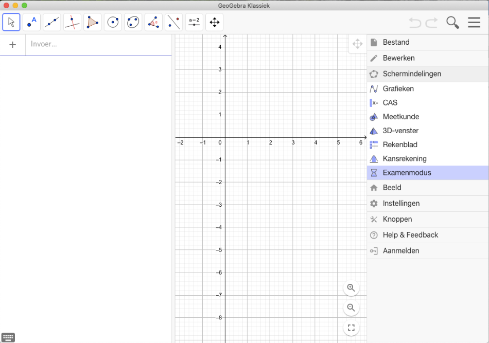The image size is (489, 343).
Task: Click the Invoer input field
Action: tap(98, 45)
